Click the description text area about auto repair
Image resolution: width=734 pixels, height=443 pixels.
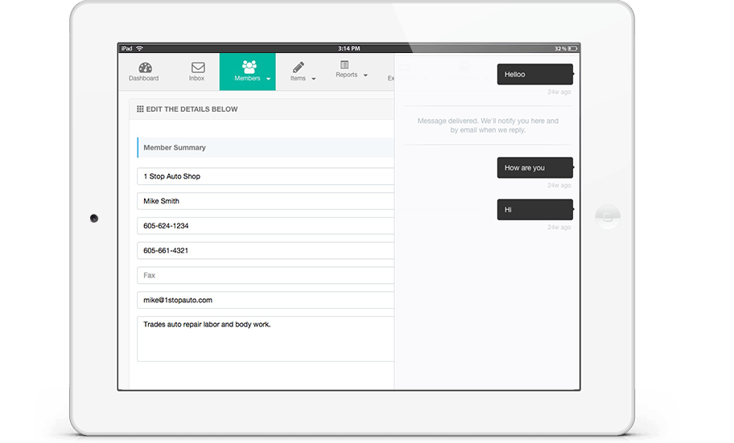click(266, 338)
